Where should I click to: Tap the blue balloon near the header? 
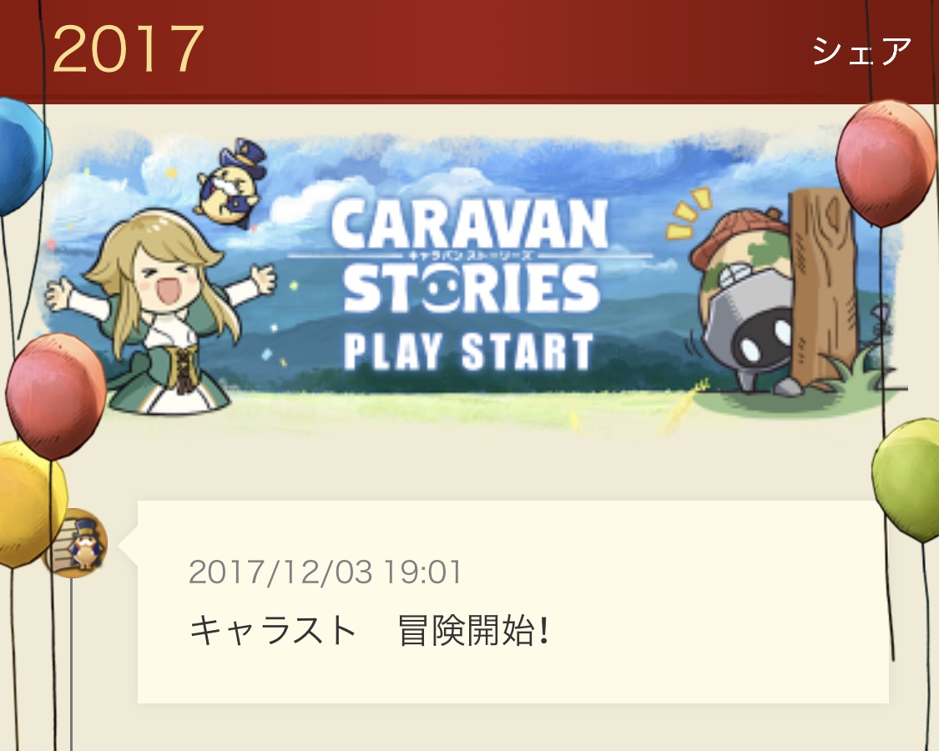23,157
